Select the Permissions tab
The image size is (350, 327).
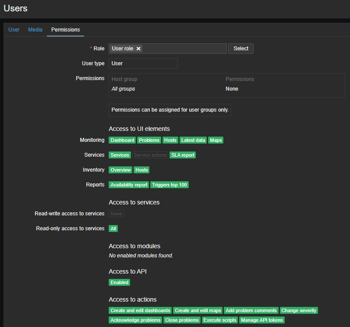click(x=65, y=30)
